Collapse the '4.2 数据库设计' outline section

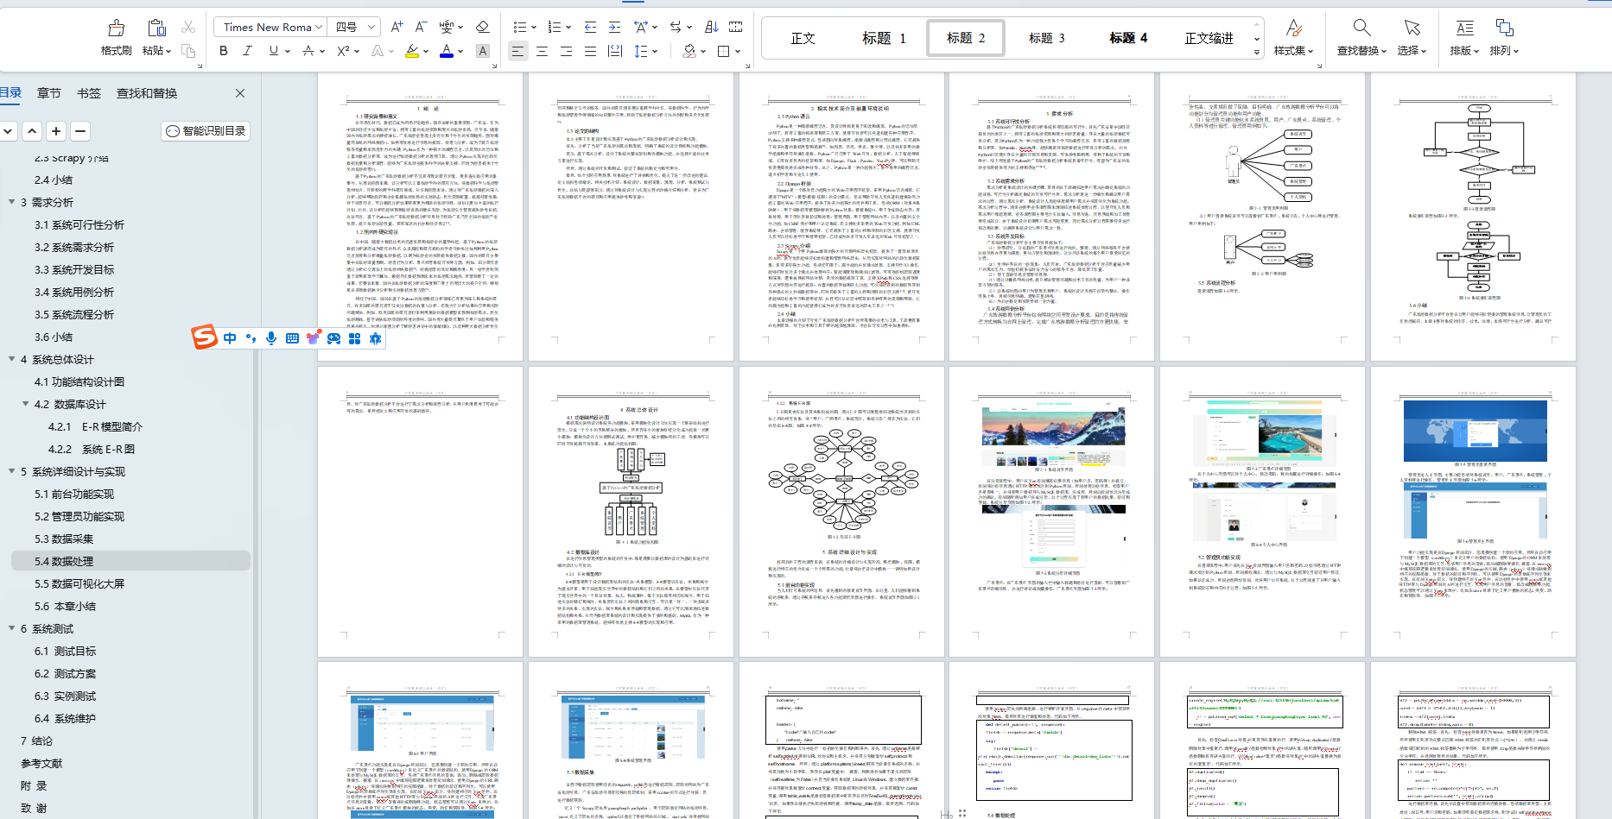[26, 404]
